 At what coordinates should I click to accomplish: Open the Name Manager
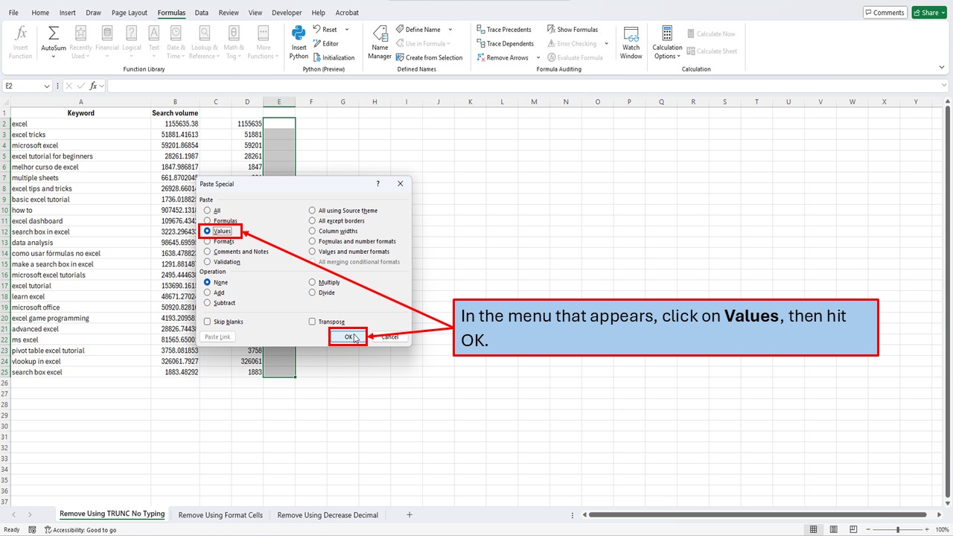[x=380, y=42]
